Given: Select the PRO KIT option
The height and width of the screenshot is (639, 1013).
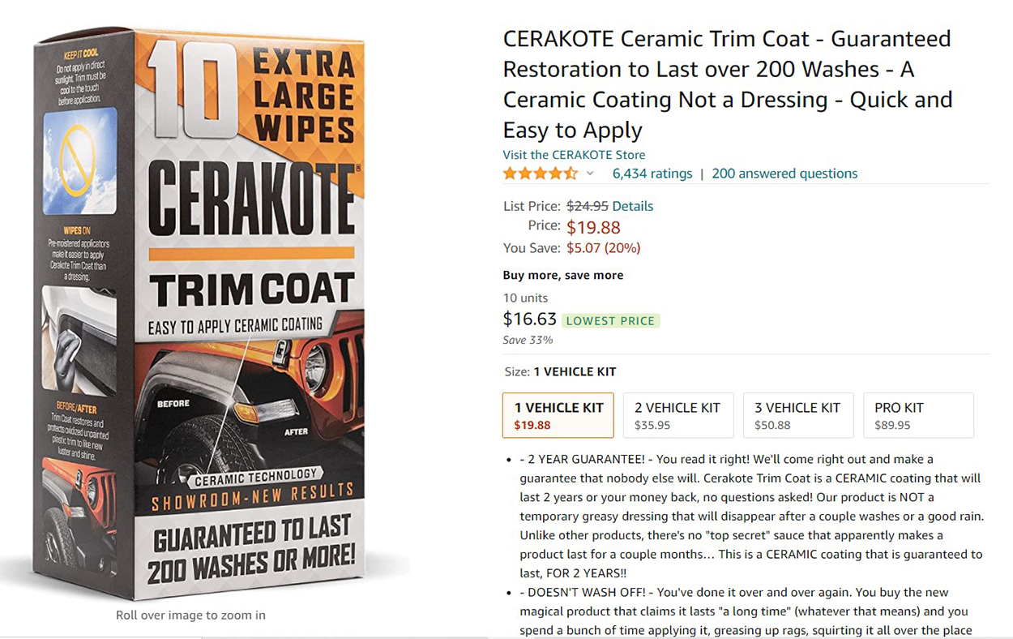Looking at the screenshot, I should click(917, 415).
